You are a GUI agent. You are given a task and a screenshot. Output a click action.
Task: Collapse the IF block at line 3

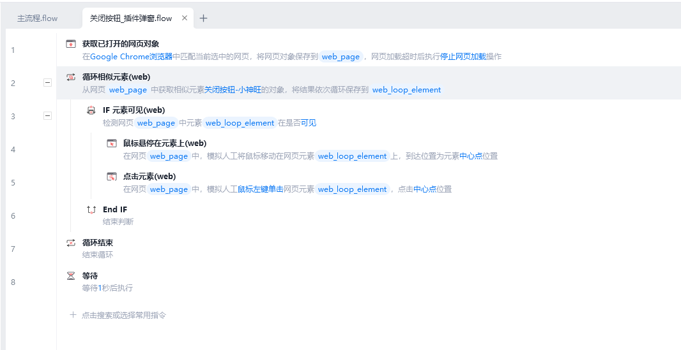point(47,115)
